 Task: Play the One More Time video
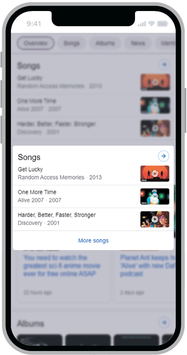pyautogui.click(x=155, y=197)
